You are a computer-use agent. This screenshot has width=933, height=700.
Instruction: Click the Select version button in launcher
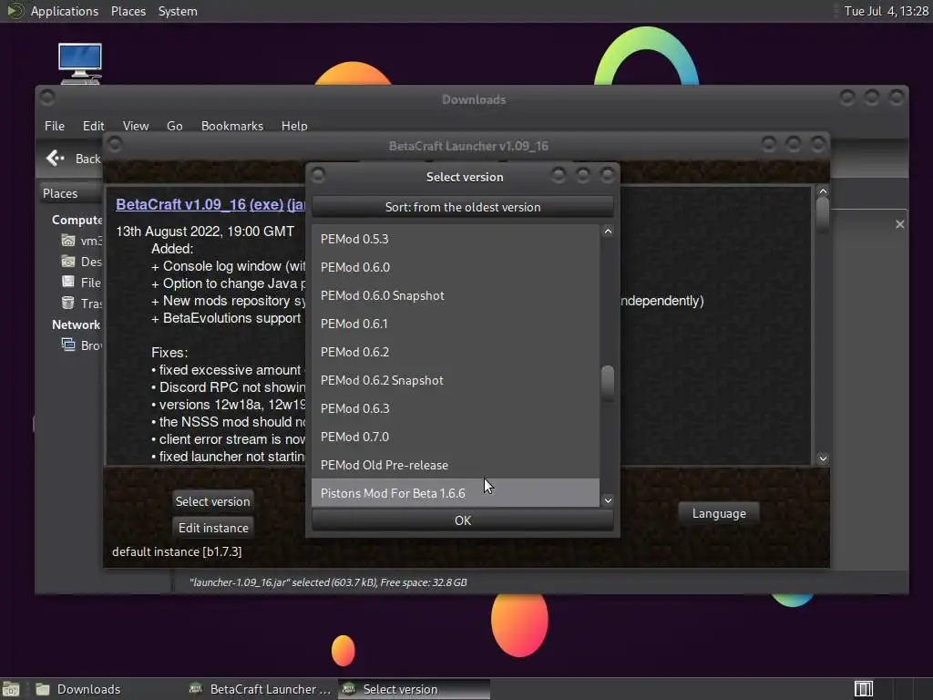212,501
